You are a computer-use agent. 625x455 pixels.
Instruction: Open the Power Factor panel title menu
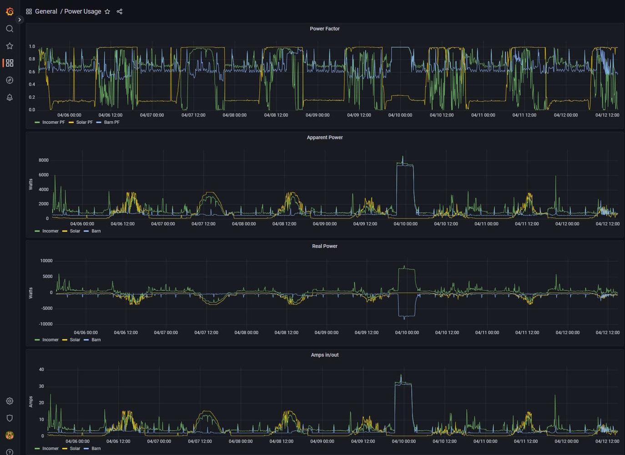tap(324, 29)
